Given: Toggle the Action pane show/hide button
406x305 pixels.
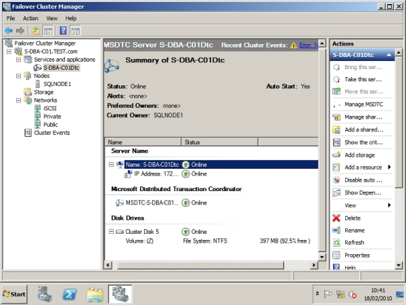Looking at the screenshot, I should click(x=76, y=30).
